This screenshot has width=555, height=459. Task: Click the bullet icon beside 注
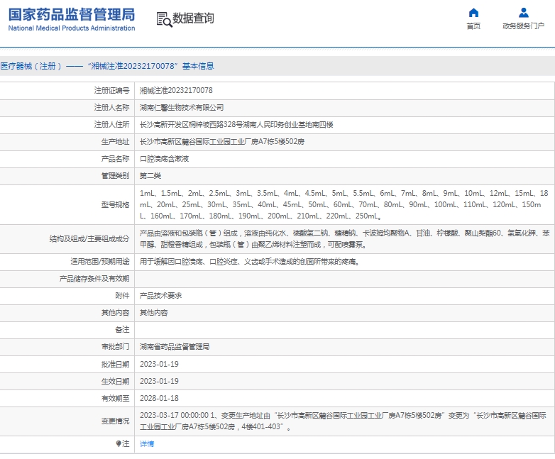(119, 443)
